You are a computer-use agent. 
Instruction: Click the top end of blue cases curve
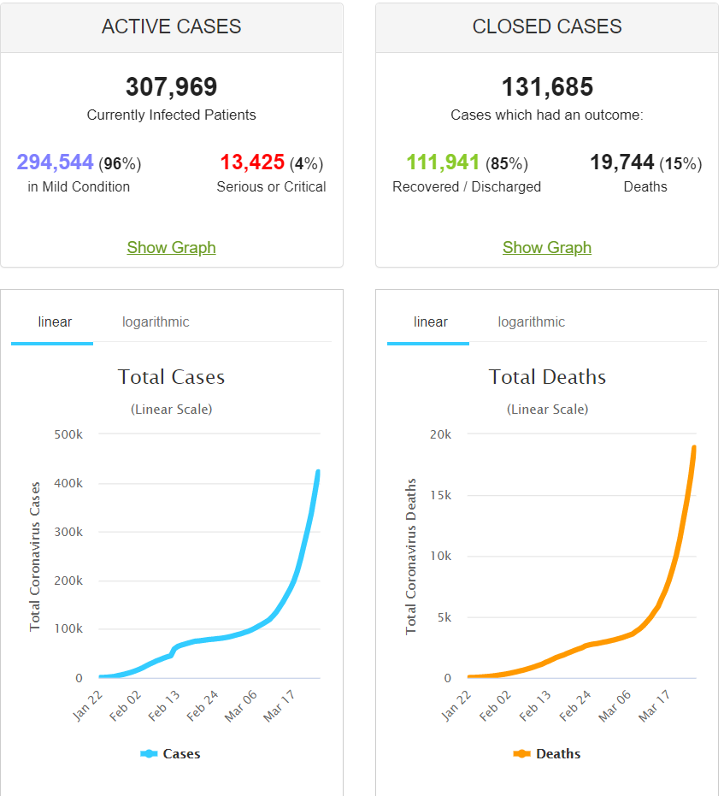pos(318,472)
